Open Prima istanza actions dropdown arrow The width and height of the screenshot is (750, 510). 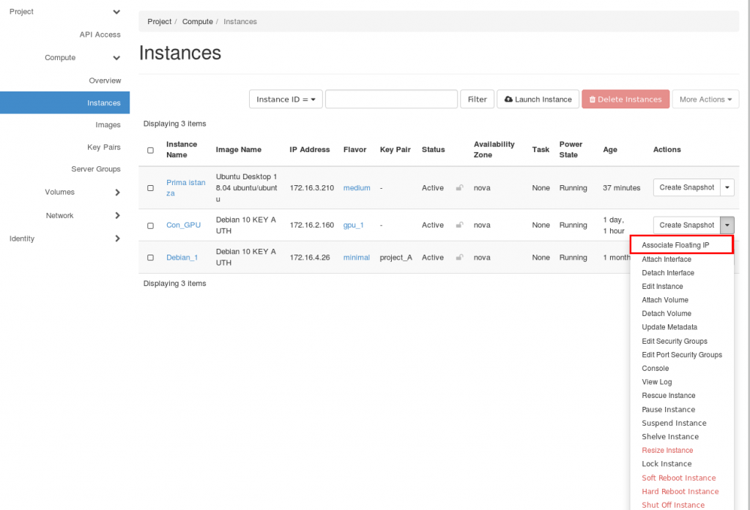tap(727, 187)
